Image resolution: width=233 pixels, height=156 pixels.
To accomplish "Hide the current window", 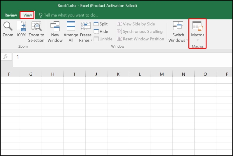I will click(100, 31).
